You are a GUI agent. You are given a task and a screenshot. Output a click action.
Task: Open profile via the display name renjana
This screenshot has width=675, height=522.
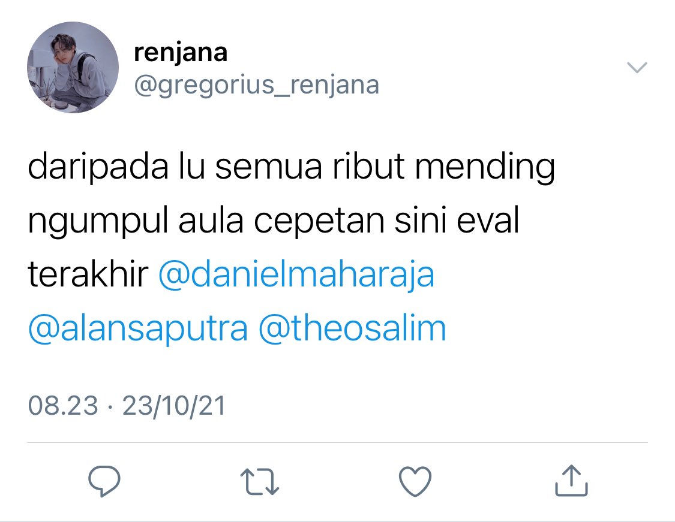pos(181,53)
